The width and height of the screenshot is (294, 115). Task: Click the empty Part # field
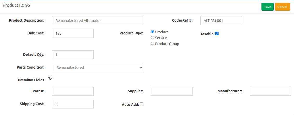pyautogui.click(x=73, y=91)
